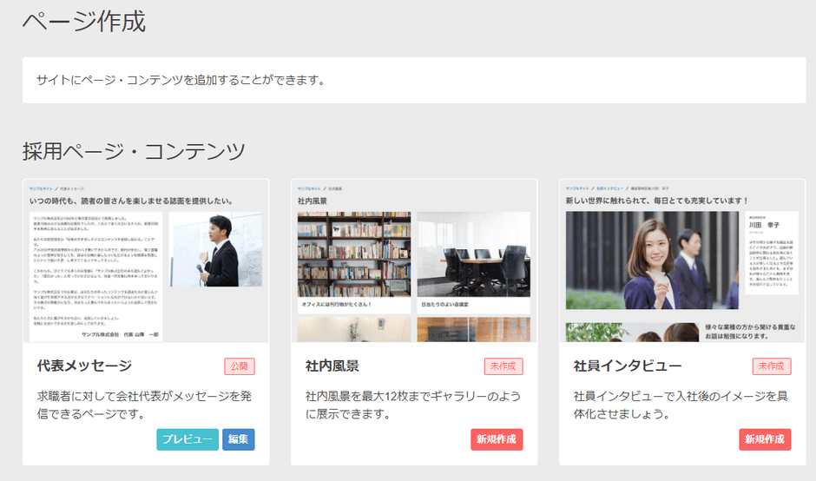Create the 社内風景 page with 新規作成

coord(497,440)
